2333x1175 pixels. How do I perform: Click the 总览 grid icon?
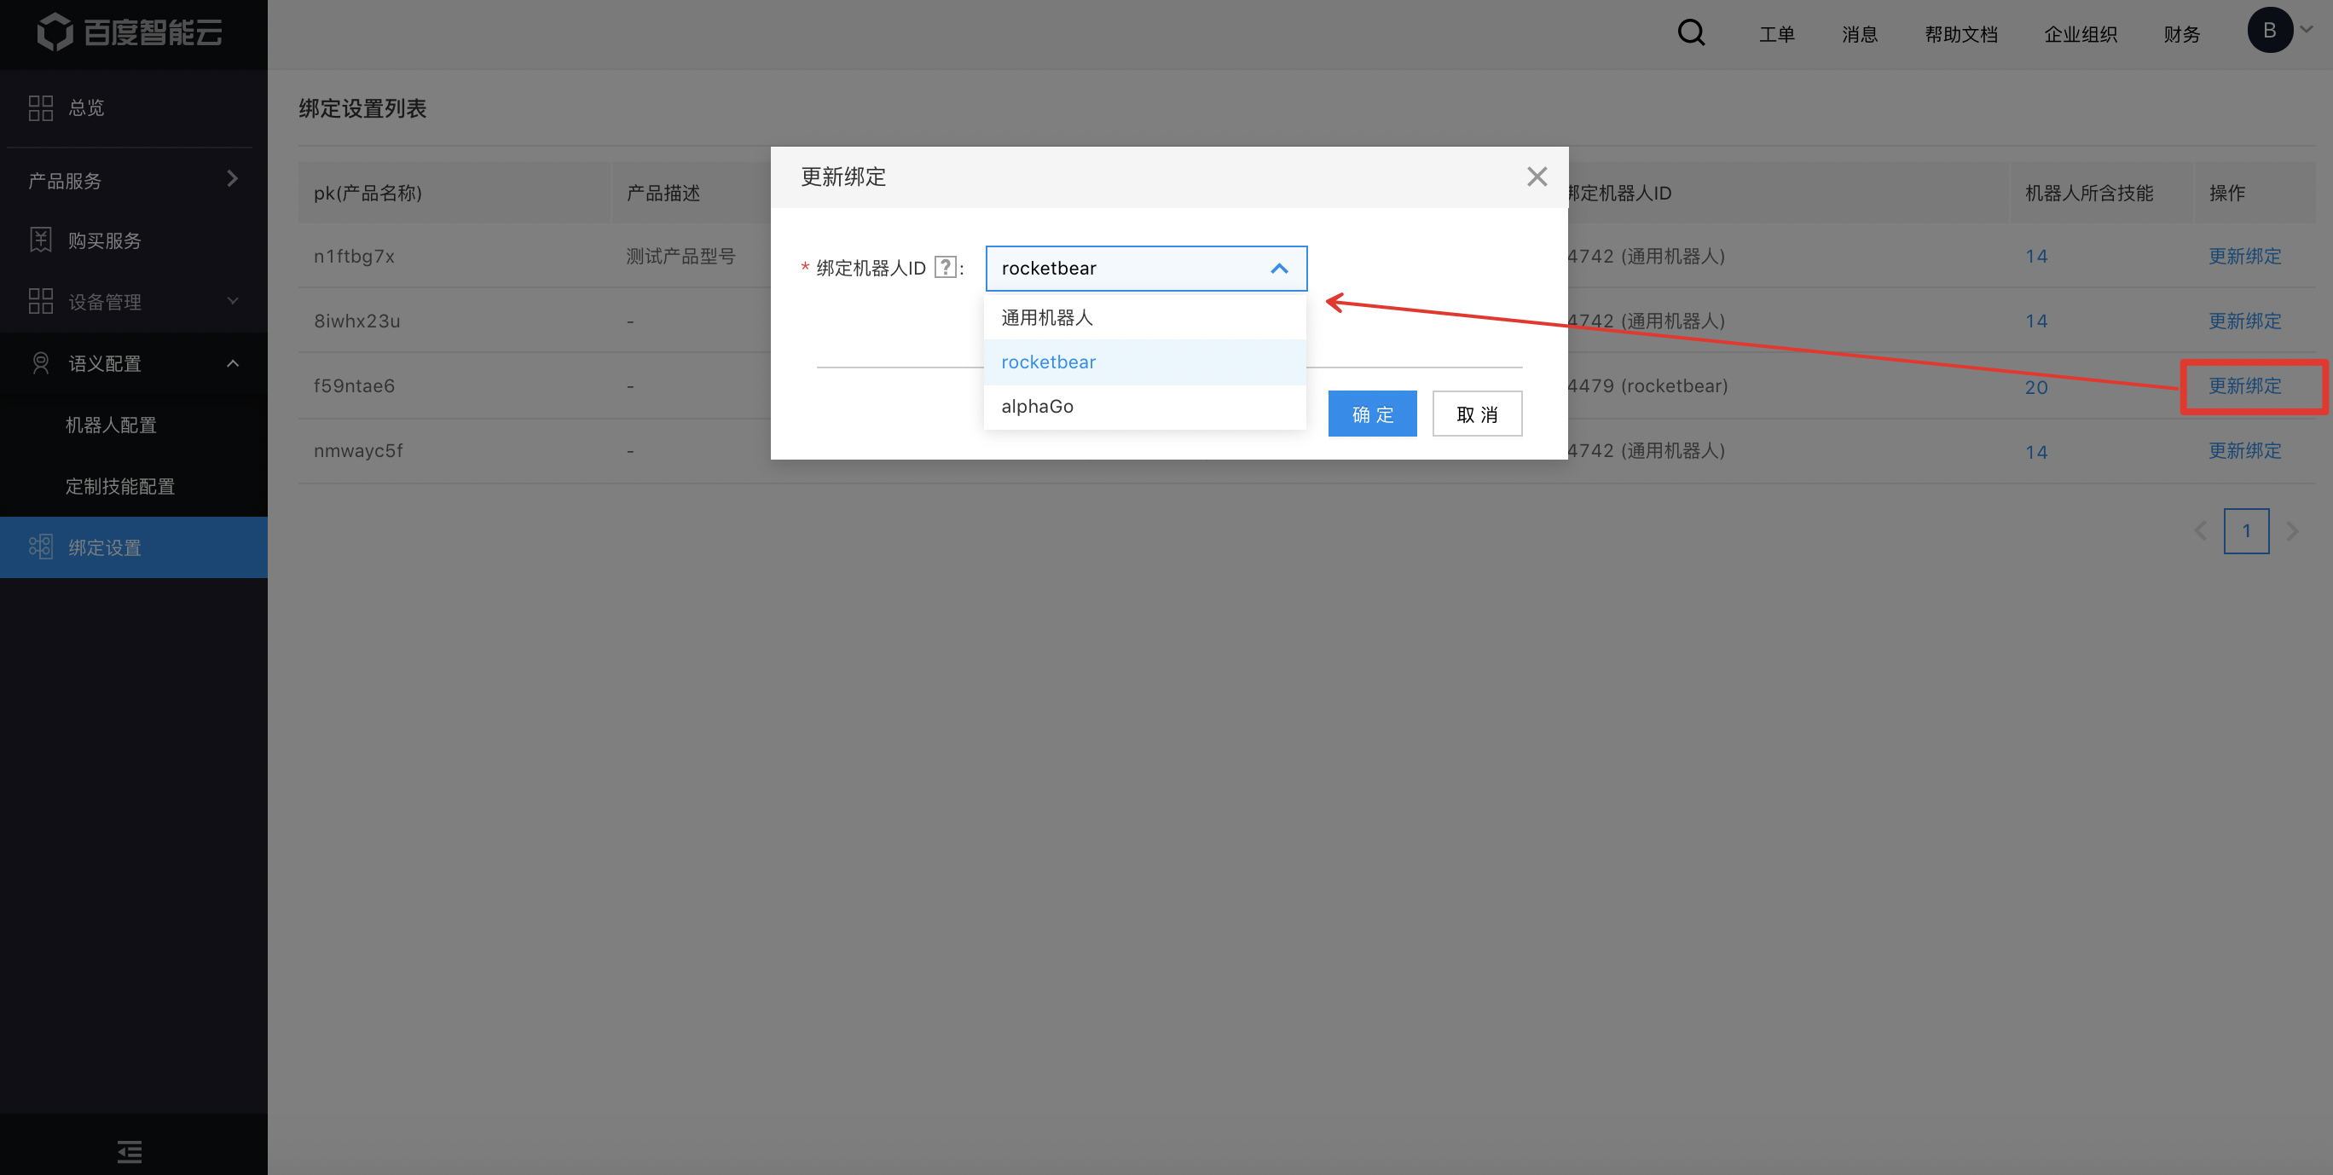coord(41,107)
